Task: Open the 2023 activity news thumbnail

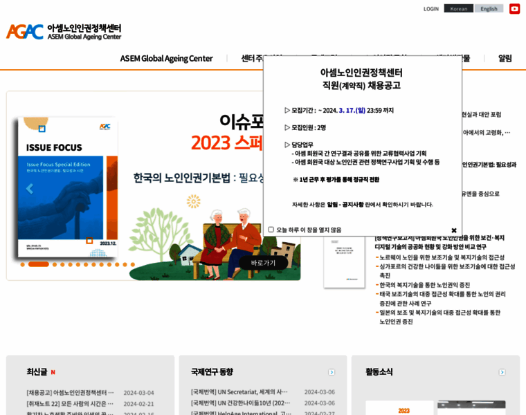Action: pyautogui.click(x=399, y=407)
